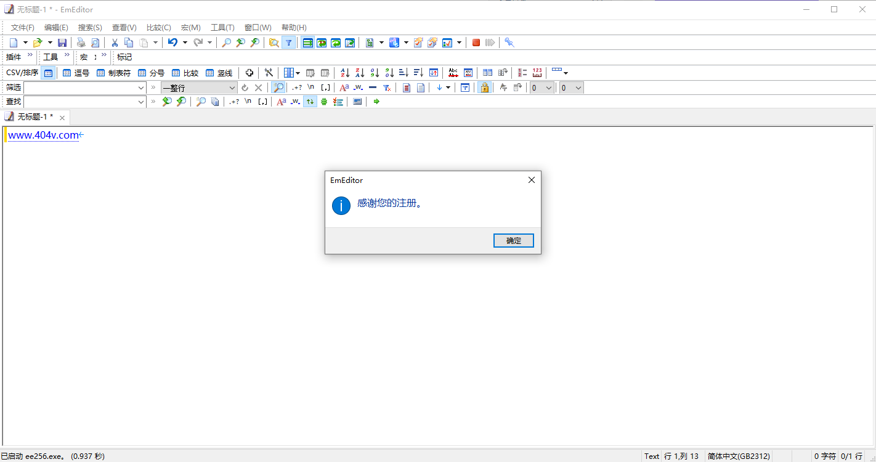Click the 简体中文(GB2312) encoding in status bar
The image size is (876, 462).
[x=739, y=456]
